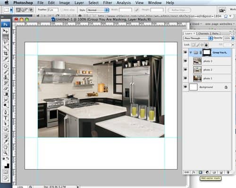Delete layer using the trash icon

(228, 172)
